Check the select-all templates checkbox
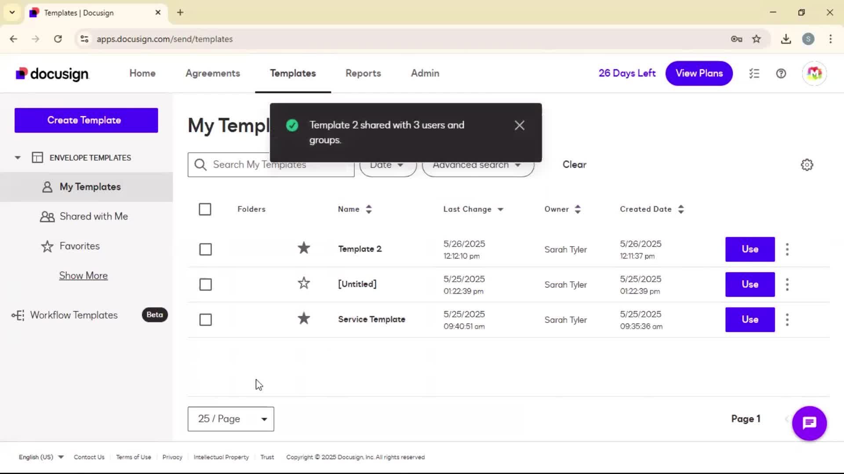 [205, 209]
